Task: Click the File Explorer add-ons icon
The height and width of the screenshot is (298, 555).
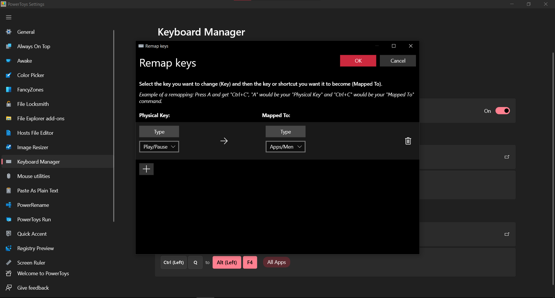Action: click(x=9, y=118)
